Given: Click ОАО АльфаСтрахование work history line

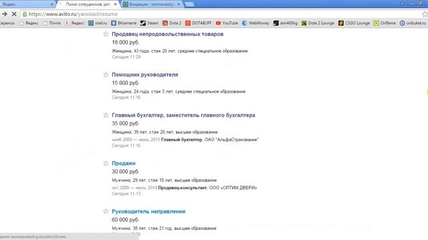Looking at the screenshot, I should 185,139.
